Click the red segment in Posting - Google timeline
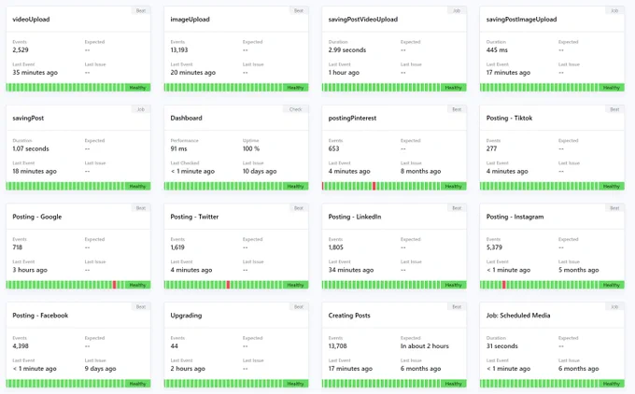The image size is (635, 394). point(114,285)
